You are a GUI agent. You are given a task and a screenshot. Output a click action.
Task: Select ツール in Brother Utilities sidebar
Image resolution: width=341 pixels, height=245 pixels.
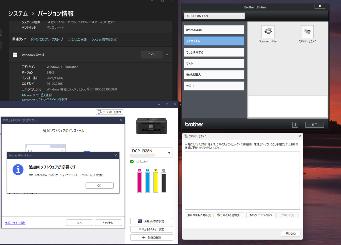[214, 64]
